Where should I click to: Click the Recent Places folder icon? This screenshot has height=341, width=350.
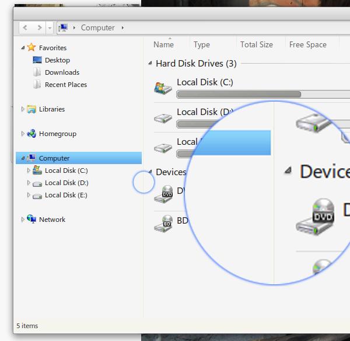pyautogui.click(x=37, y=85)
